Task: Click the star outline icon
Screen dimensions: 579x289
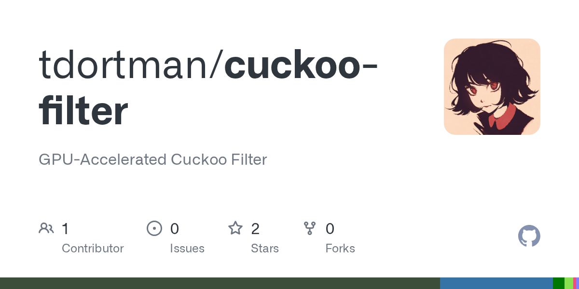Action: click(x=235, y=228)
